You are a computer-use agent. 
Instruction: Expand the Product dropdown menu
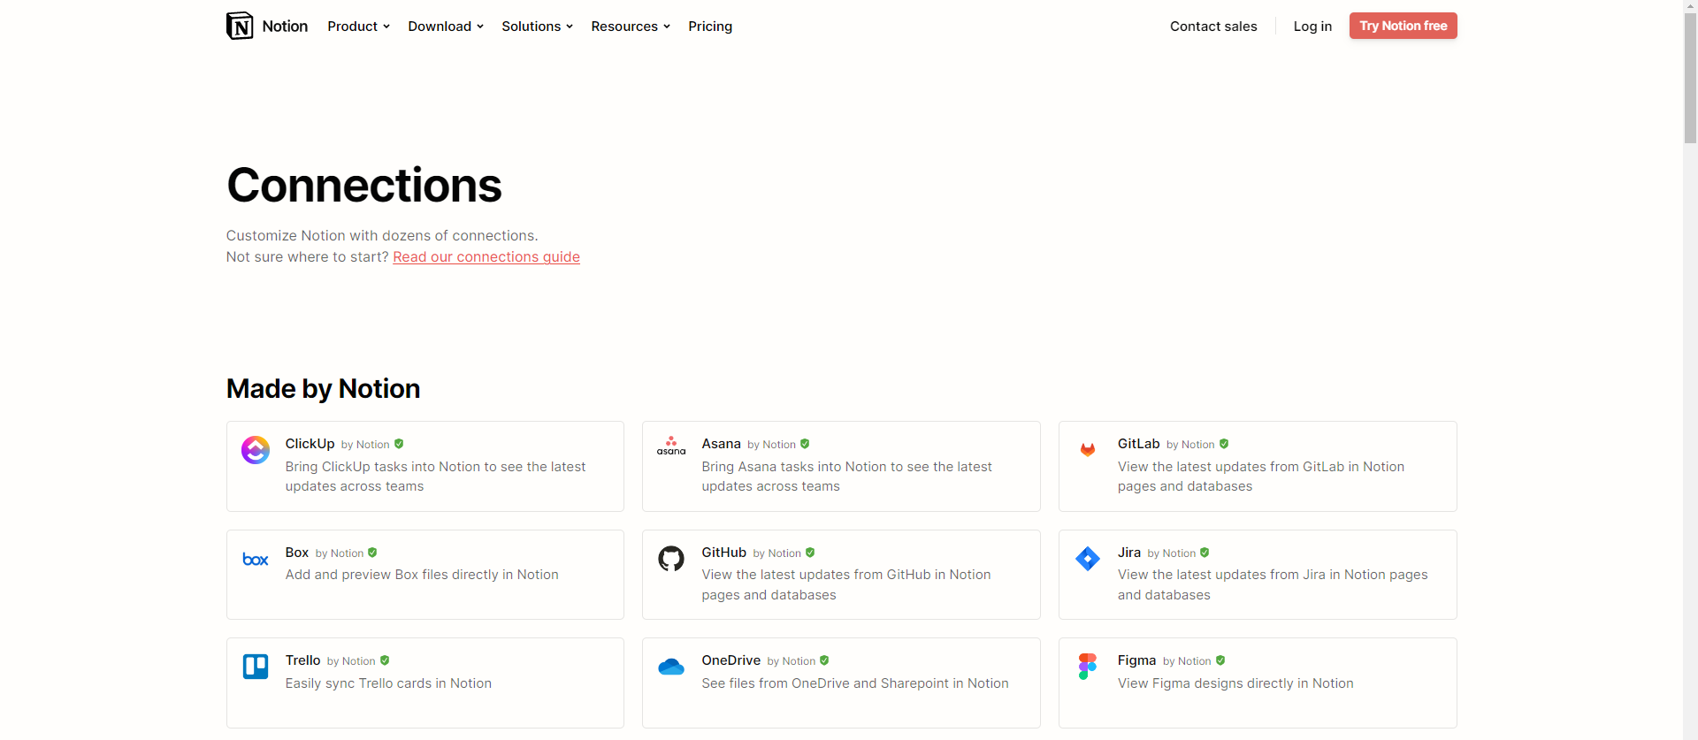[x=358, y=27]
